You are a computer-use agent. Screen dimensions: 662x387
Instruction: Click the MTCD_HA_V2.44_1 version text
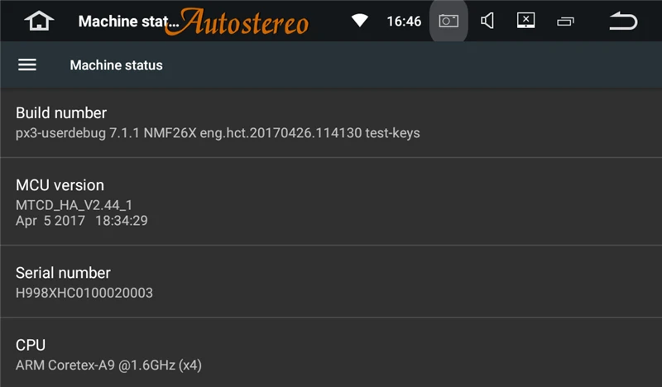click(x=74, y=204)
